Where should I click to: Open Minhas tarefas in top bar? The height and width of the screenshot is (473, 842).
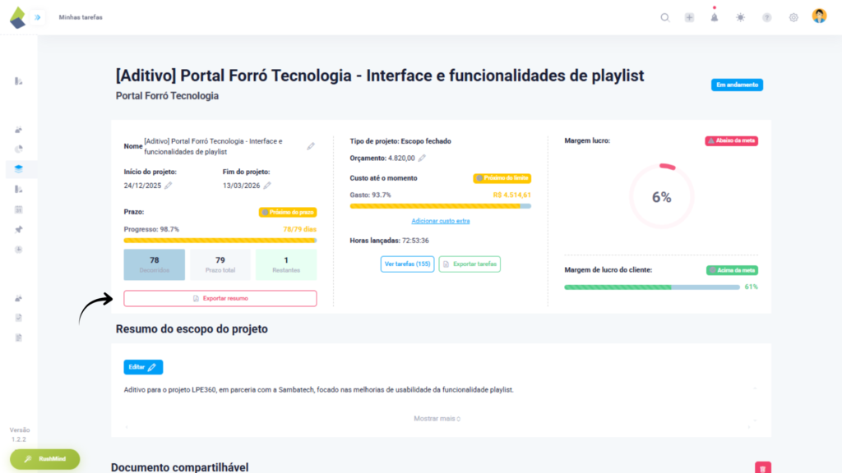click(x=81, y=17)
